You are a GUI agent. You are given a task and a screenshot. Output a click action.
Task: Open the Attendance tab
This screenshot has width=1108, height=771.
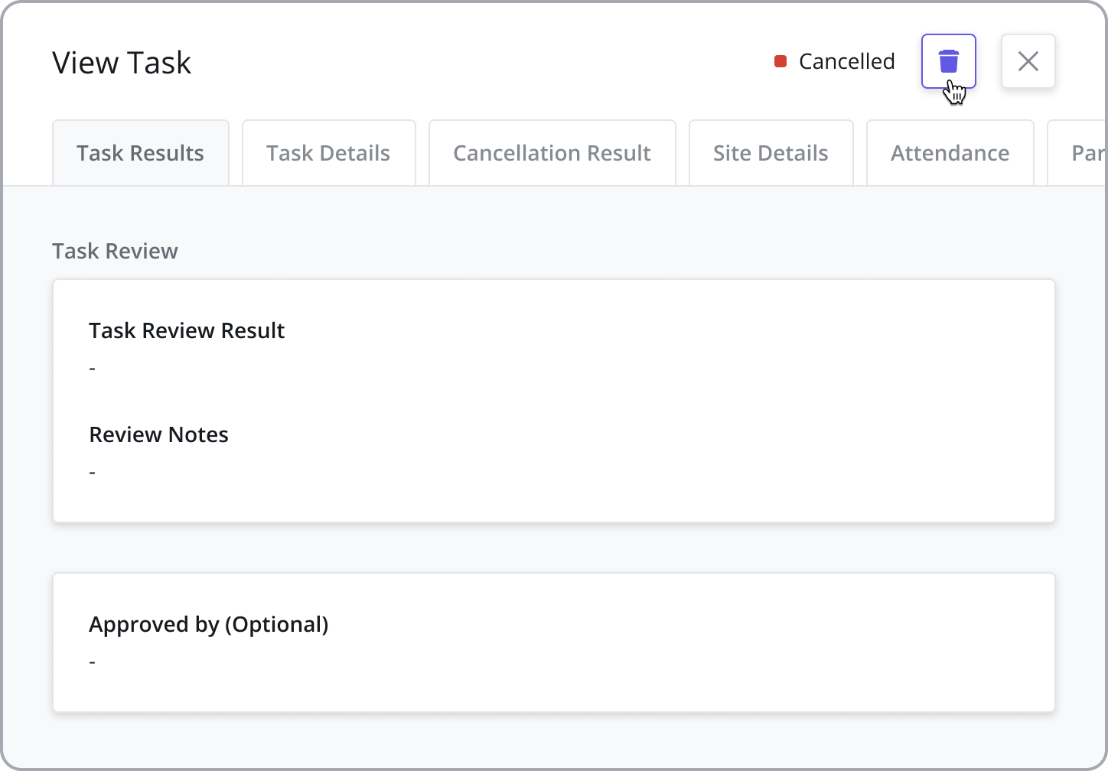[950, 153]
